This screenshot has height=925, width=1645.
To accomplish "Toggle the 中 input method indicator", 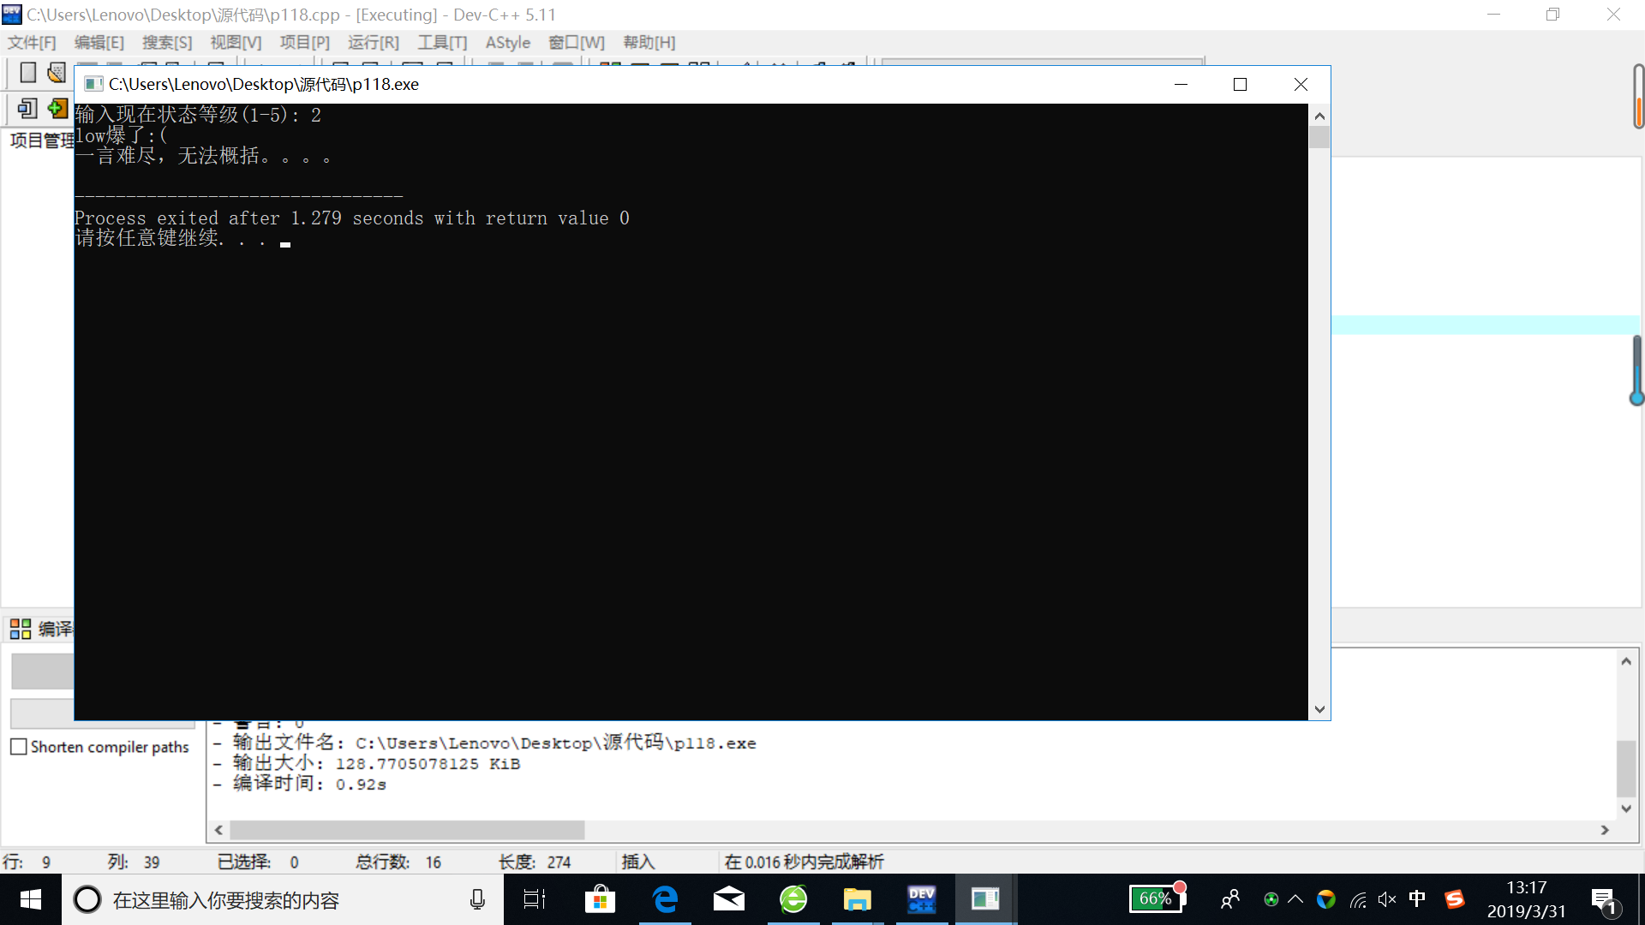I will click(1417, 898).
